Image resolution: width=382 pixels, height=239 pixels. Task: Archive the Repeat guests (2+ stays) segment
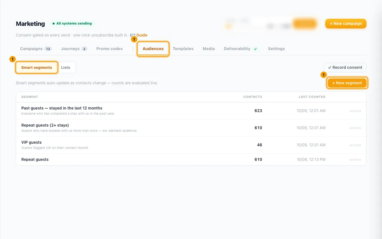[355, 128]
